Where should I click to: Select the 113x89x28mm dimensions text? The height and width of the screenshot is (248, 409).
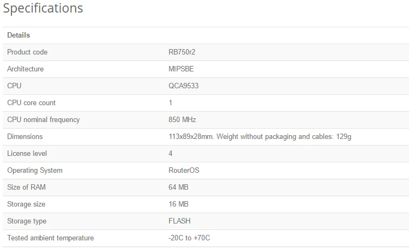pos(191,137)
